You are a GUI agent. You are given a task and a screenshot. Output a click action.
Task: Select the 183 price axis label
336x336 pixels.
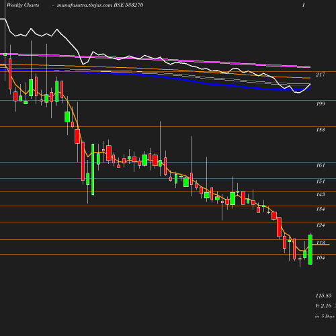click(x=321, y=130)
